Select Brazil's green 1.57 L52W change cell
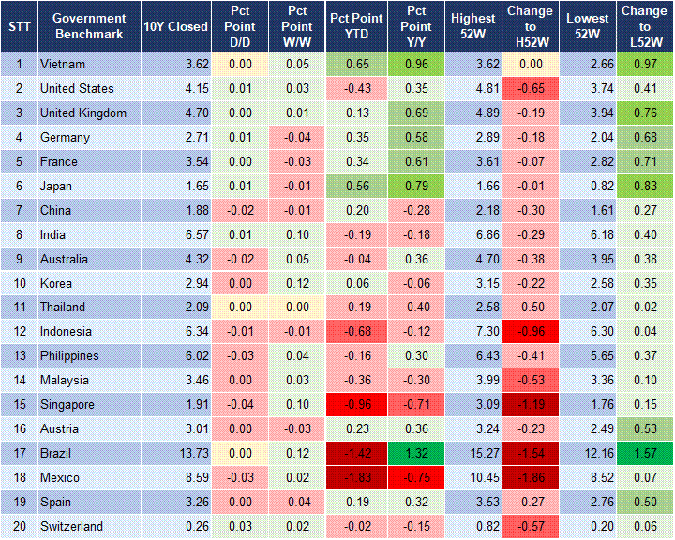 643,454
